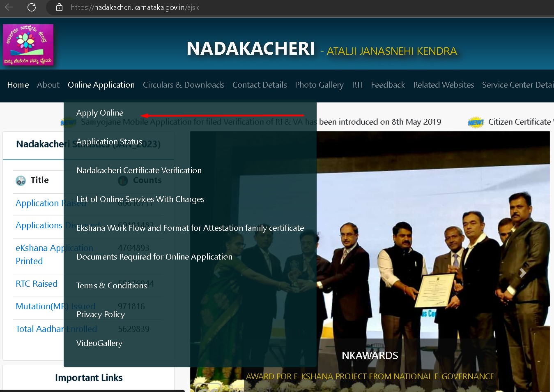554x392 pixels.
Task: Open the Feedback page
Action: (x=388, y=85)
